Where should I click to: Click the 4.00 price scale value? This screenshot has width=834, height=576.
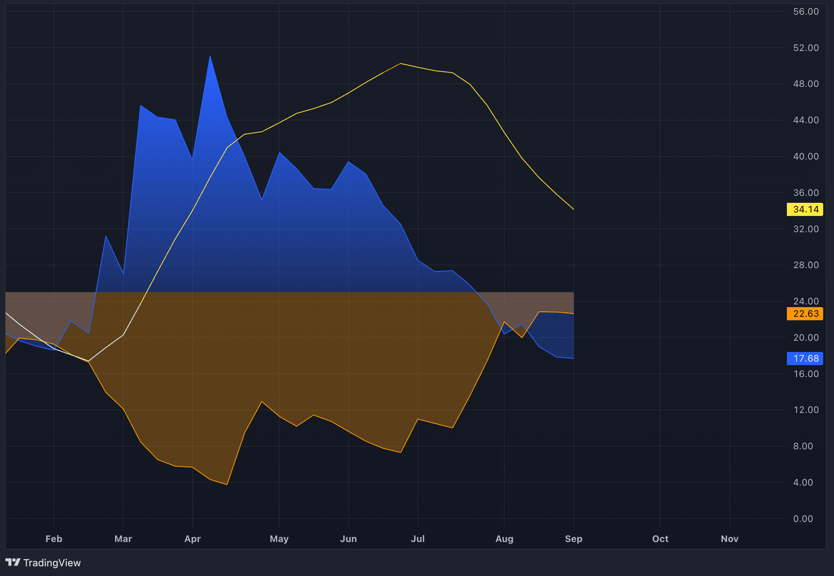pos(803,483)
